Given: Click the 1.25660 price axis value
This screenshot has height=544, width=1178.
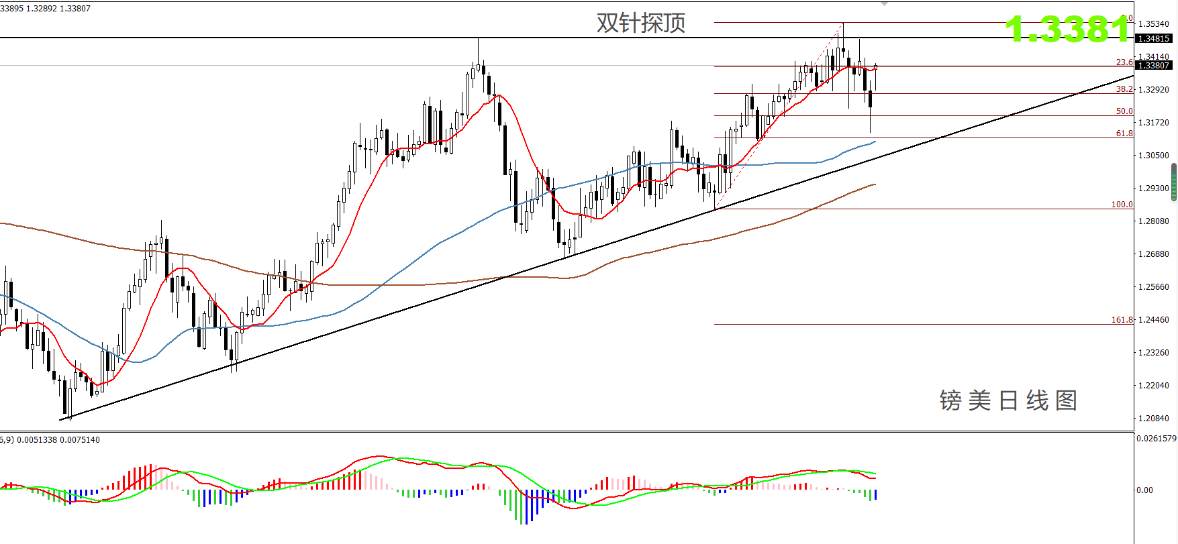Looking at the screenshot, I should click(x=1154, y=287).
